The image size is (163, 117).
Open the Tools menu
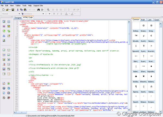pyautogui.click(x=24, y=6)
